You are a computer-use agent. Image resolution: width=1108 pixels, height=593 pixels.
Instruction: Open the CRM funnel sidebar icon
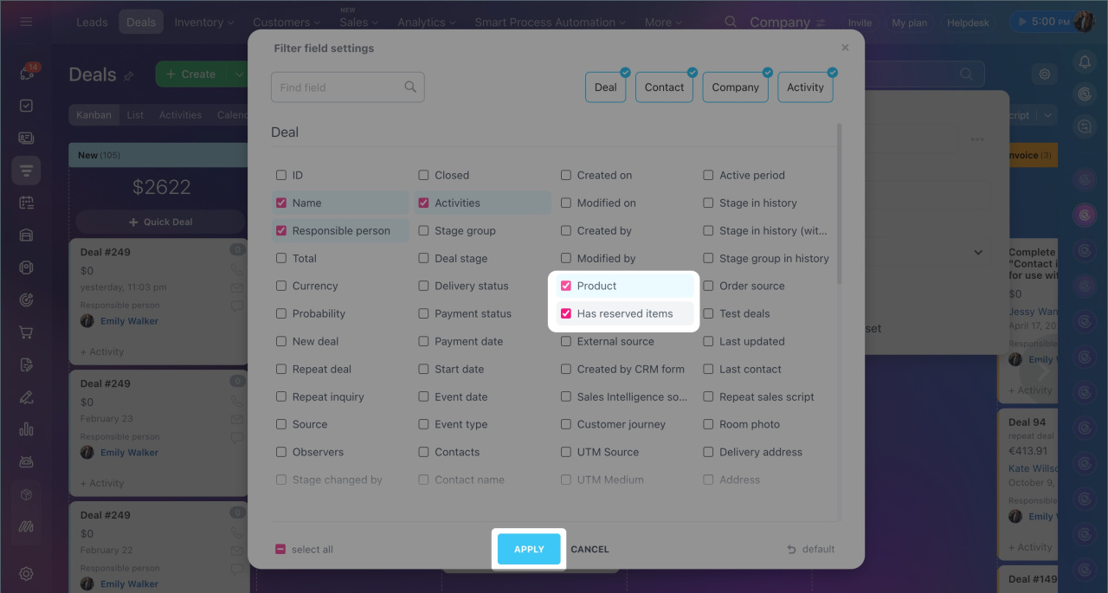26,171
